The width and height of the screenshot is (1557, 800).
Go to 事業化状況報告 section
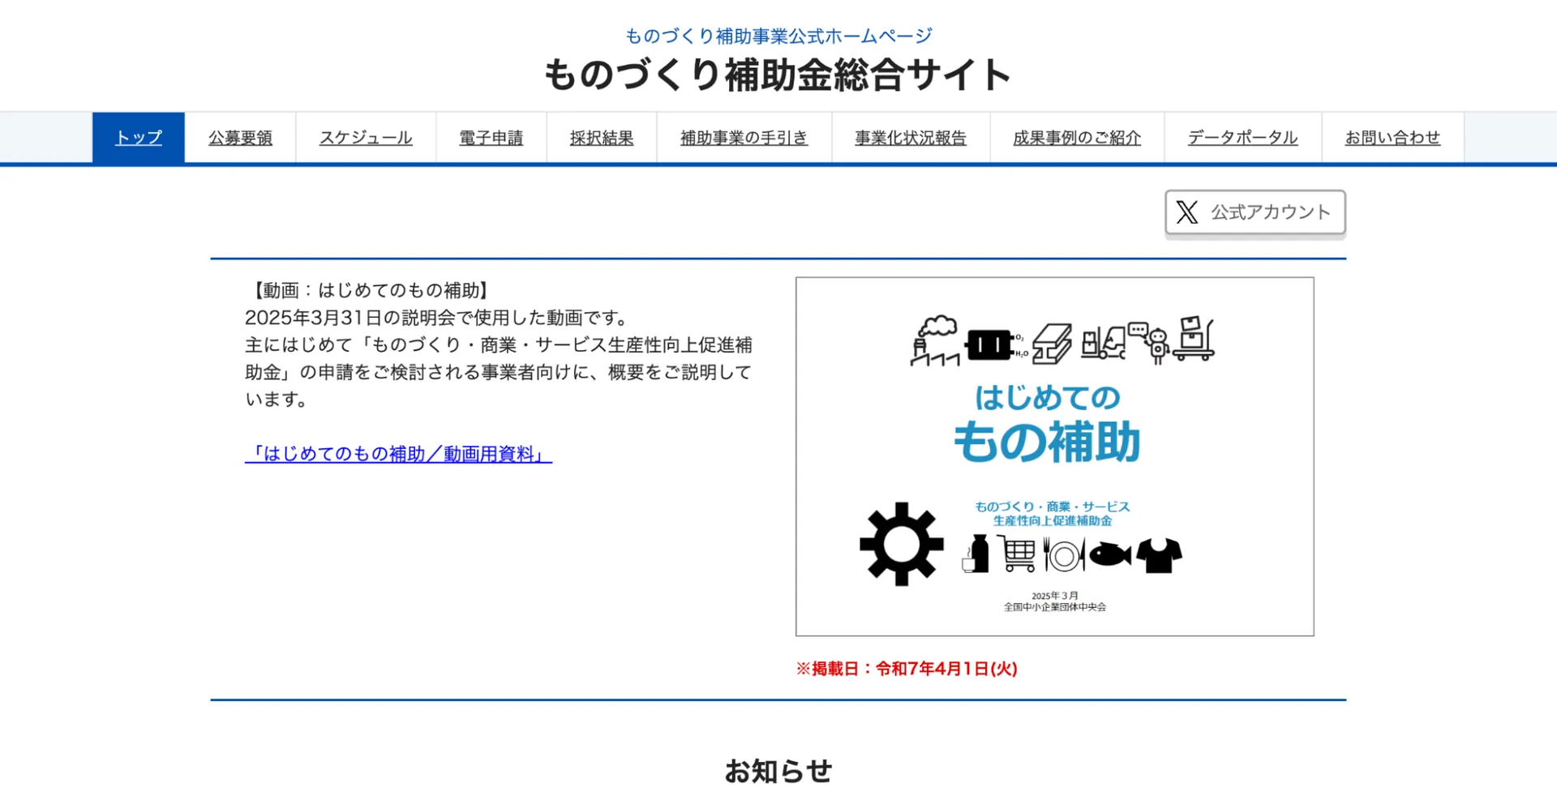pyautogui.click(x=911, y=138)
